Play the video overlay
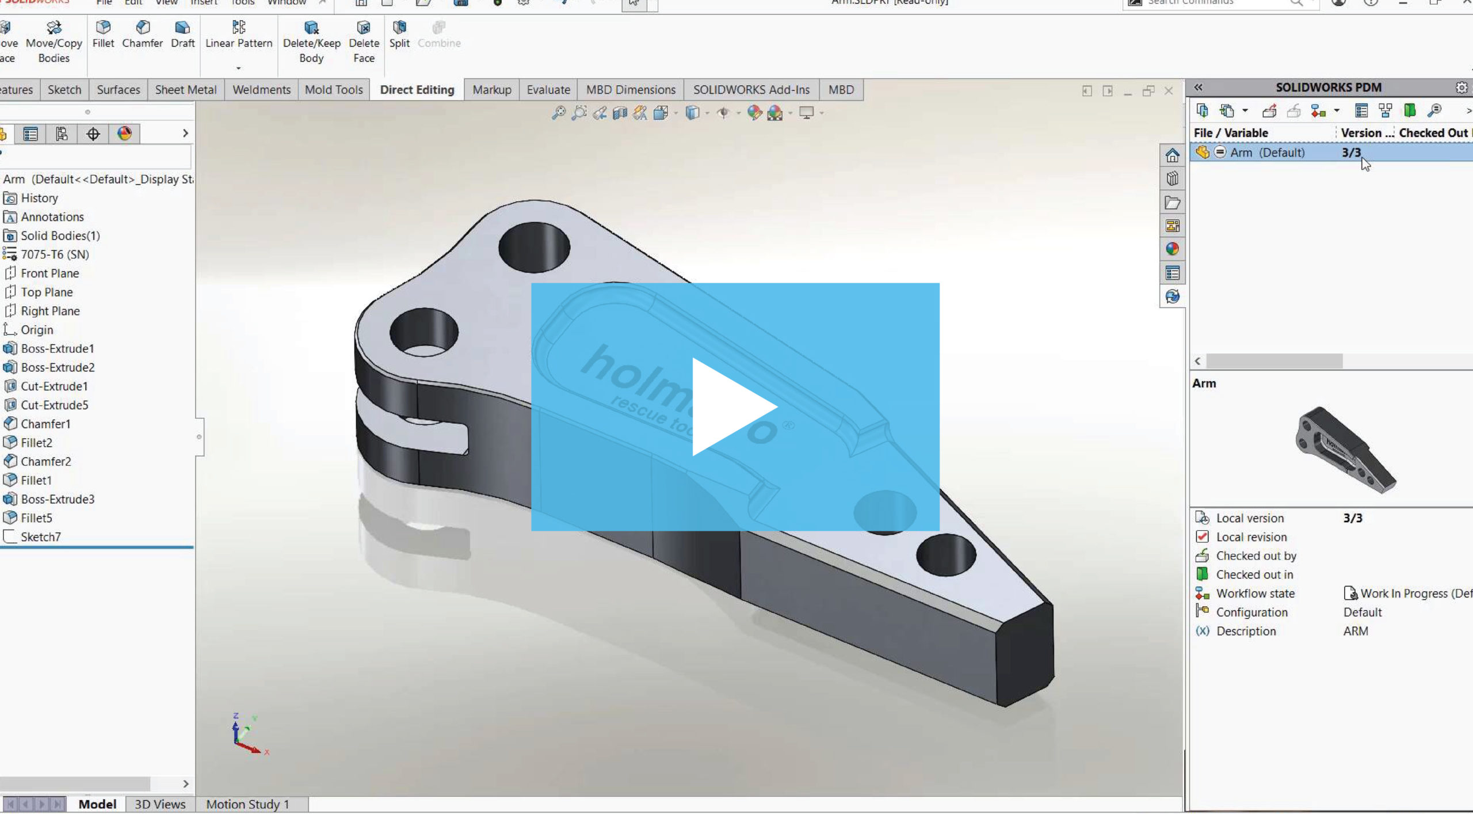Image resolution: width=1473 pixels, height=814 pixels. pyautogui.click(x=735, y=407)
